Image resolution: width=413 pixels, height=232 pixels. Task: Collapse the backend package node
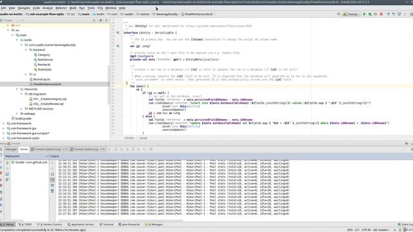click(26, 50)
